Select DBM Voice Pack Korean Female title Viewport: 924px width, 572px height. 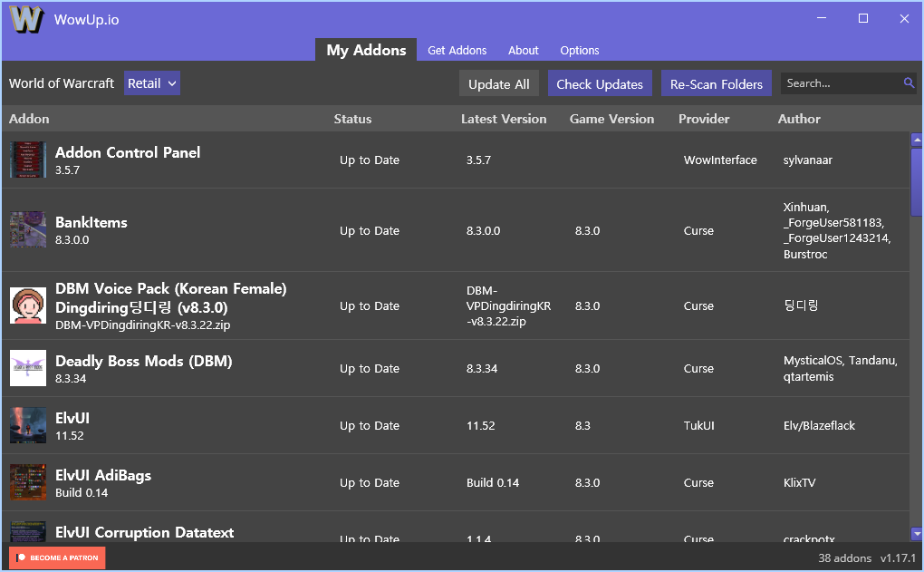171,298
